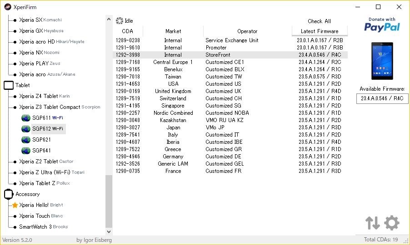Select Xperia acro Azusa/Akane entry
Screen dimensions: 410x245
(47, 74)
